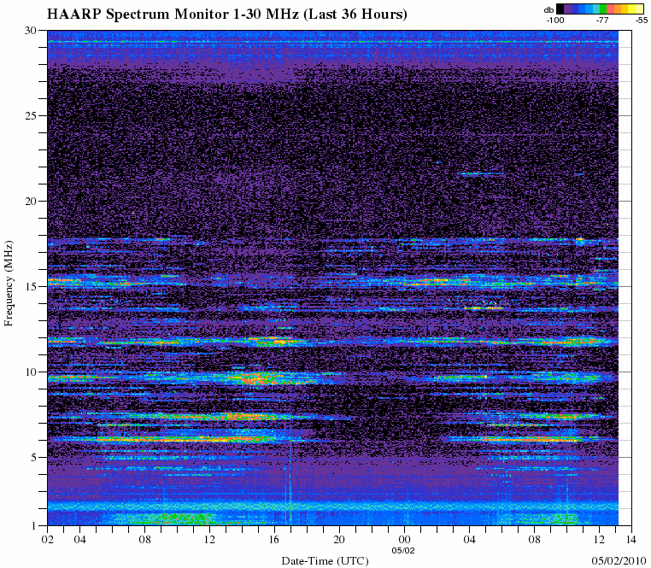Click the 16 hour time axis label
This screenshot has width=651, height=568.
click(274, 540)
